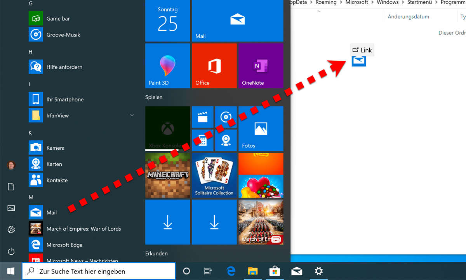The width and height of the screenshot is (466, 280).
Task: Open Microsoft Solitaire Collection tile
Action: 214,175
